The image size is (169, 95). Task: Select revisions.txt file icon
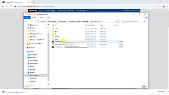[53, 47]
